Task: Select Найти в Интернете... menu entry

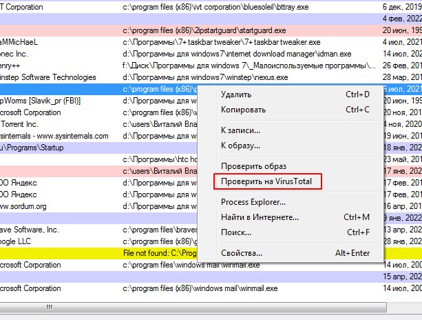Action: (301, 217)
